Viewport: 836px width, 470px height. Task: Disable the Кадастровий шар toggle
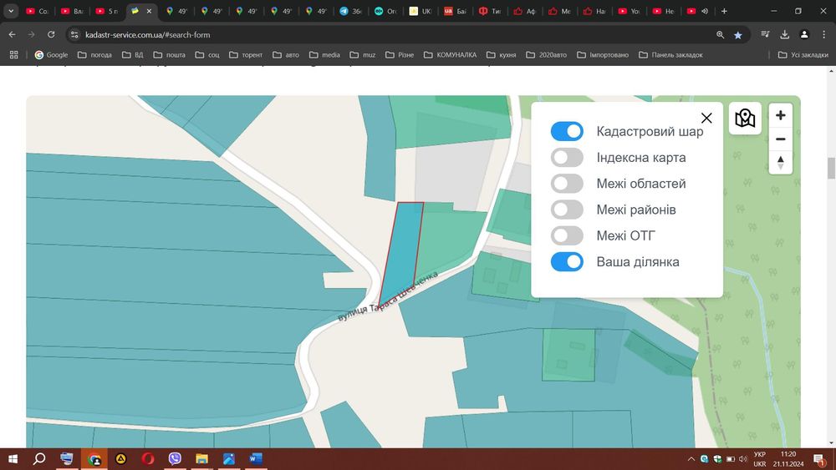pos(567,131)
